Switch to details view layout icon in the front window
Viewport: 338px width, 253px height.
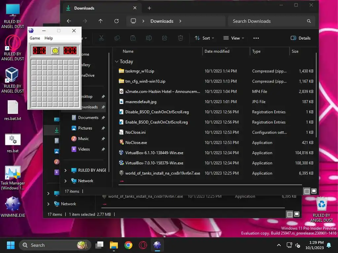pos(307,191)
